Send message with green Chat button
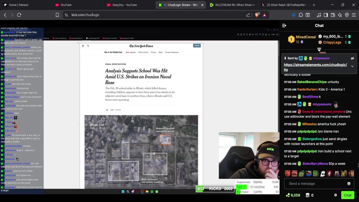Screen dimensions: 359x202 (348, 195)
